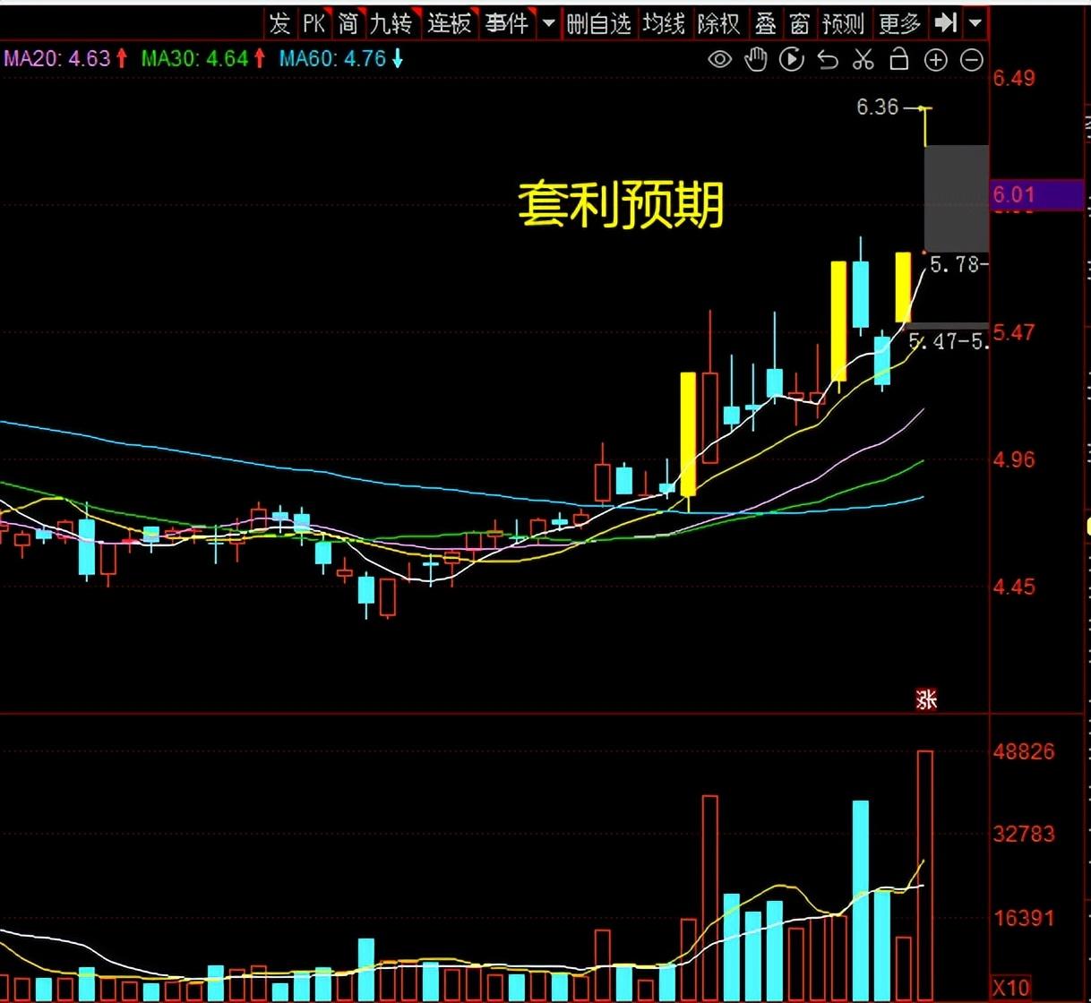The image size is (1091, 1003).
Task: Click the 16391 volume axis label
Action: [x=1023, y=918]
